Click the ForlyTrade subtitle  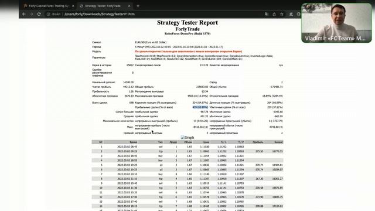click(187, 29)
